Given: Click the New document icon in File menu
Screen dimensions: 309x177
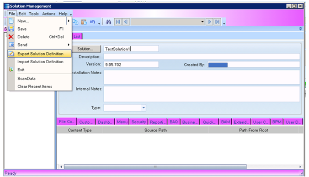Looking at the screenshot, I should [x=11, y=21].
